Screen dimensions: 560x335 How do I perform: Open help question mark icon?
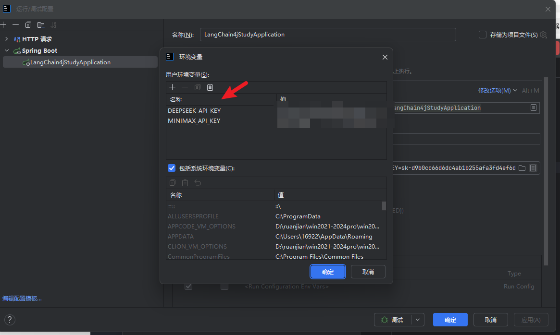pyautogui.click(x=10, y=320)
